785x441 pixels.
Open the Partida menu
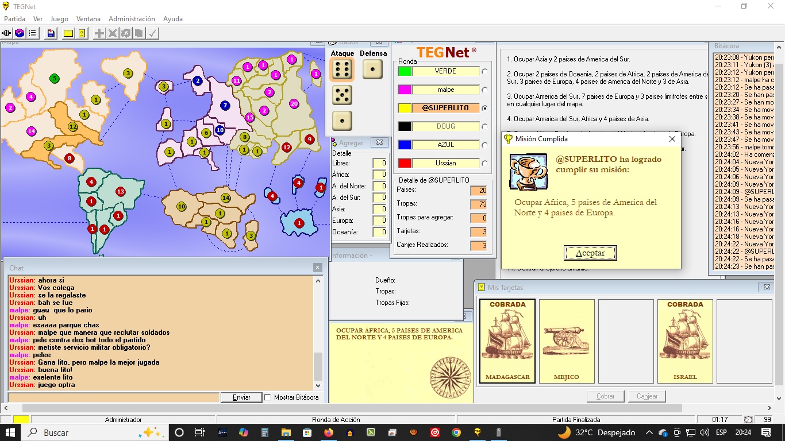tap(14, 19)
